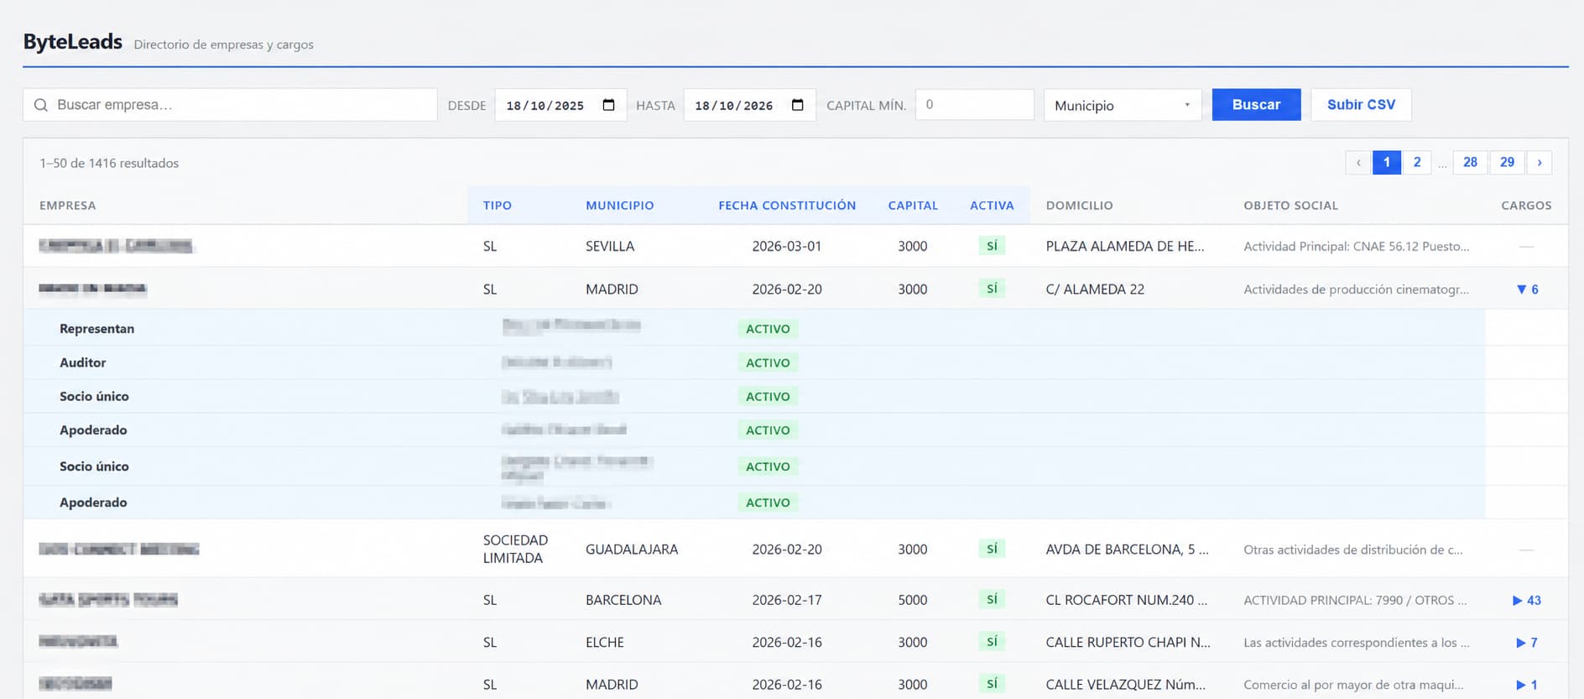
Task: Click the Cargos column header
Action: [x=1526, y=206]
